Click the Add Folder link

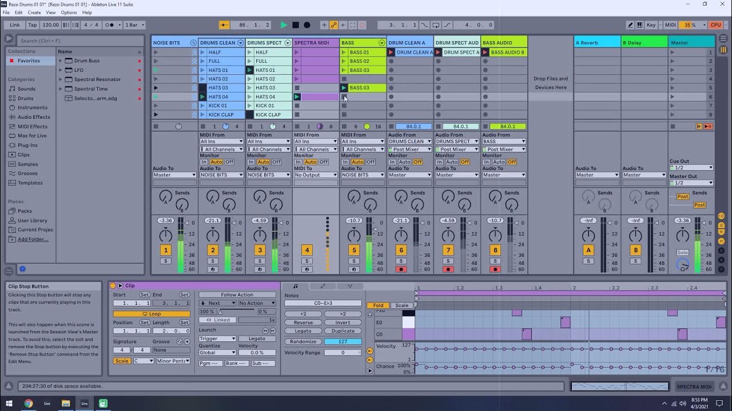(x=33, y=239)
